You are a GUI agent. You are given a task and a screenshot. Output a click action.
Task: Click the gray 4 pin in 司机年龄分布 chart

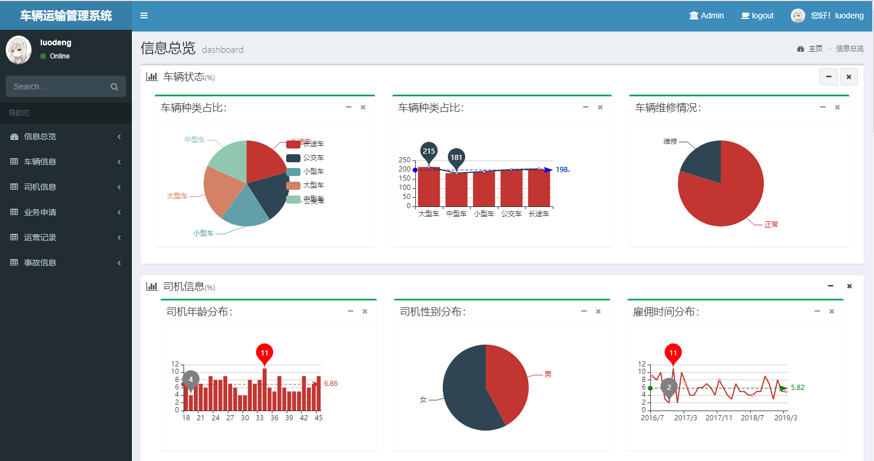tap(191, 380)
